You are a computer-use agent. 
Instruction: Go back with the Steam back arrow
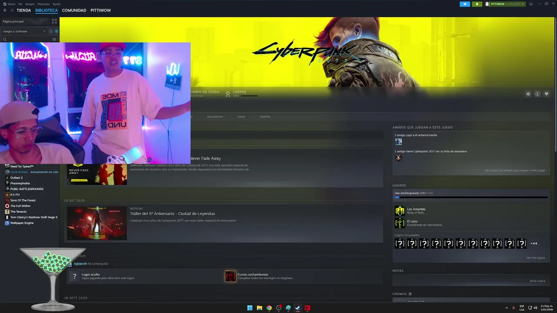5,10
